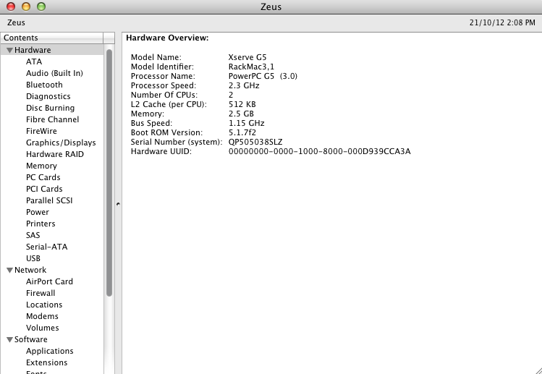Screen dimensions: 542x374
Task: Show Power information
Action: (38, 212)
